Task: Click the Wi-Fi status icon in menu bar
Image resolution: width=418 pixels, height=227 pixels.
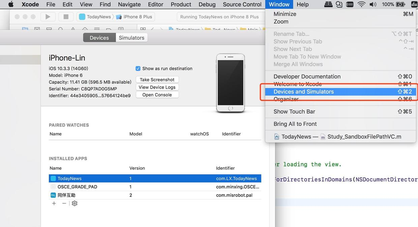Action: (x=361, y=4)
